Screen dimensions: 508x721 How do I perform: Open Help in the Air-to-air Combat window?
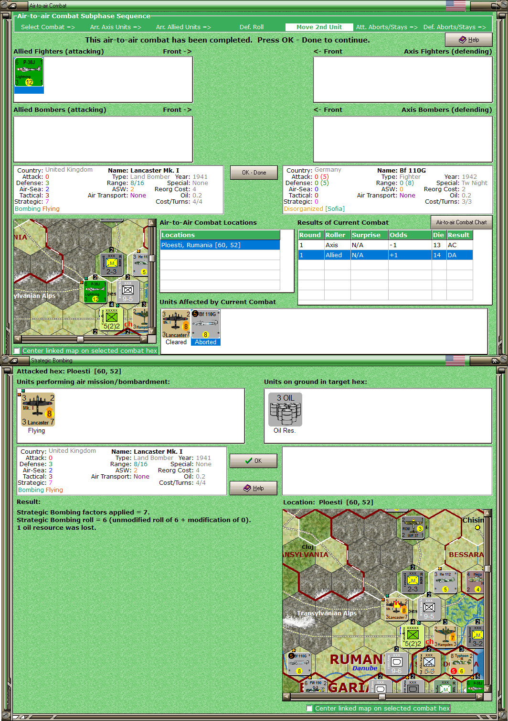[469, 40]
